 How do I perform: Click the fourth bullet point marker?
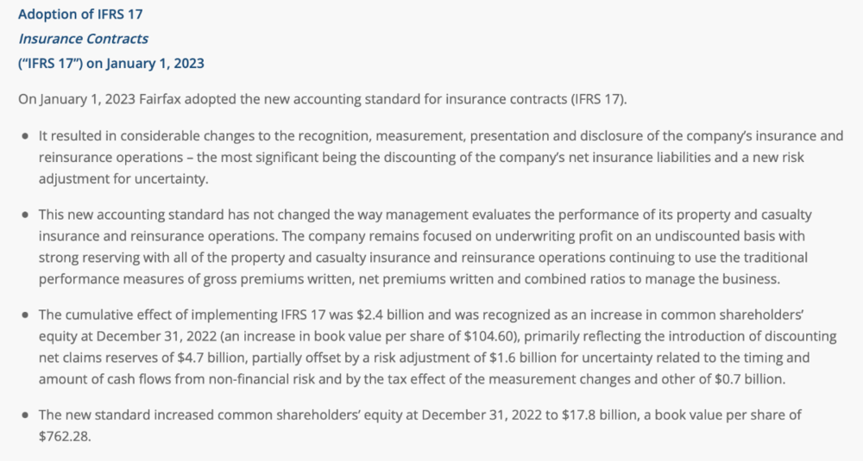25,415
